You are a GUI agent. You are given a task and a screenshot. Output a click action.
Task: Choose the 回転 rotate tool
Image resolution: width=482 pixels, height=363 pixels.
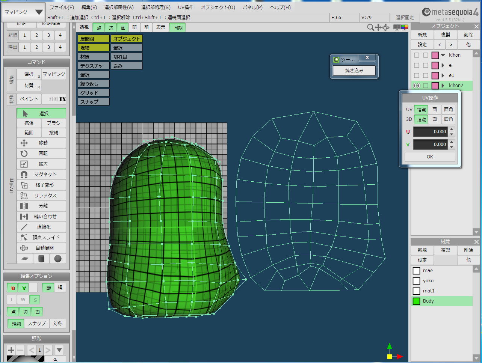coord(41,154)
